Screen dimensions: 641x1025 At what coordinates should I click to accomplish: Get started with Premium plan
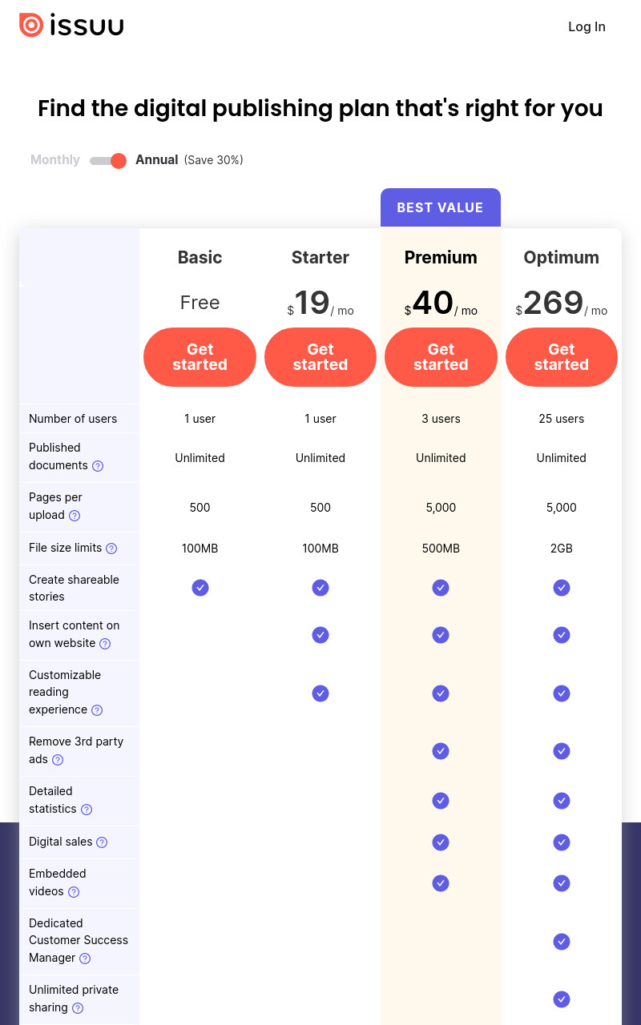click(x=441, y=357)
